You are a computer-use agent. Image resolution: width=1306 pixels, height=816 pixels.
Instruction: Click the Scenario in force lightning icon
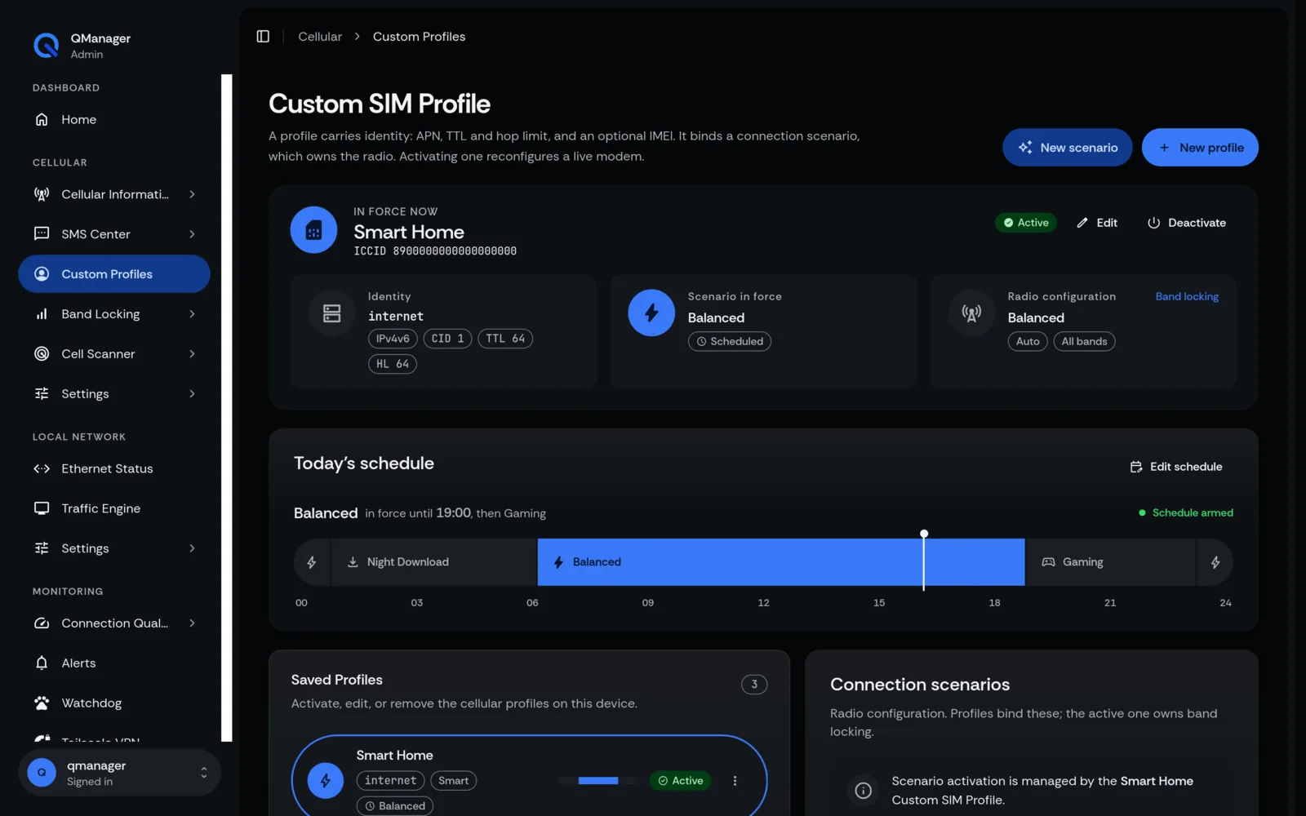click(x=651, y=313)
